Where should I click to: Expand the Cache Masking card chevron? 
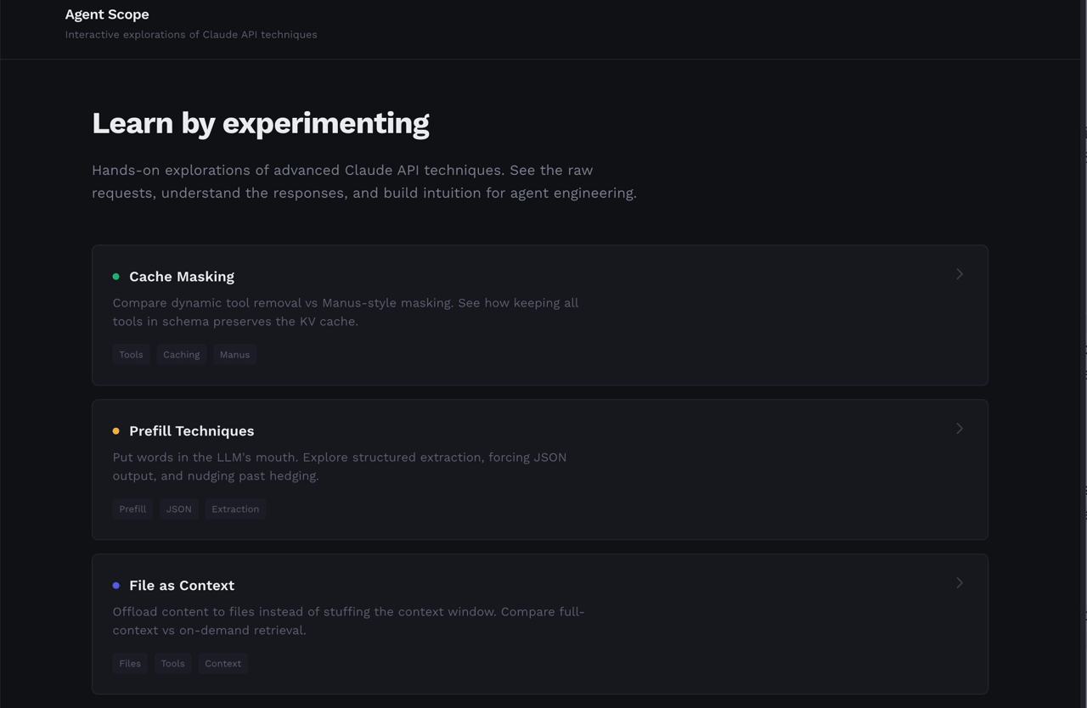(960, 274)
